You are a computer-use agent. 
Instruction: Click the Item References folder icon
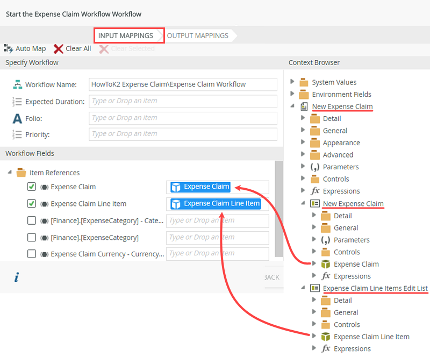coord(20,173)
